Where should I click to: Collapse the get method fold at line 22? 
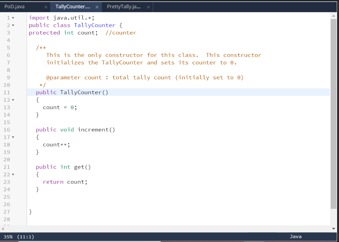pyautogui.click(x=12, y=174)
